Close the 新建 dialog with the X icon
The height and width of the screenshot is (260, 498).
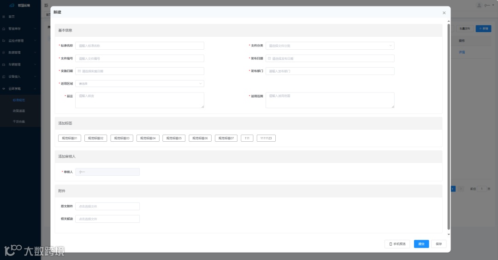444,13
